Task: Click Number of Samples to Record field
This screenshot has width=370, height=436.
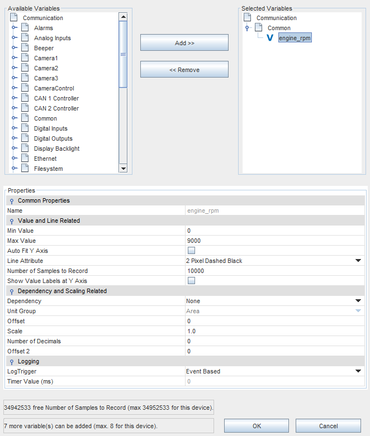Action: point(275,271)
